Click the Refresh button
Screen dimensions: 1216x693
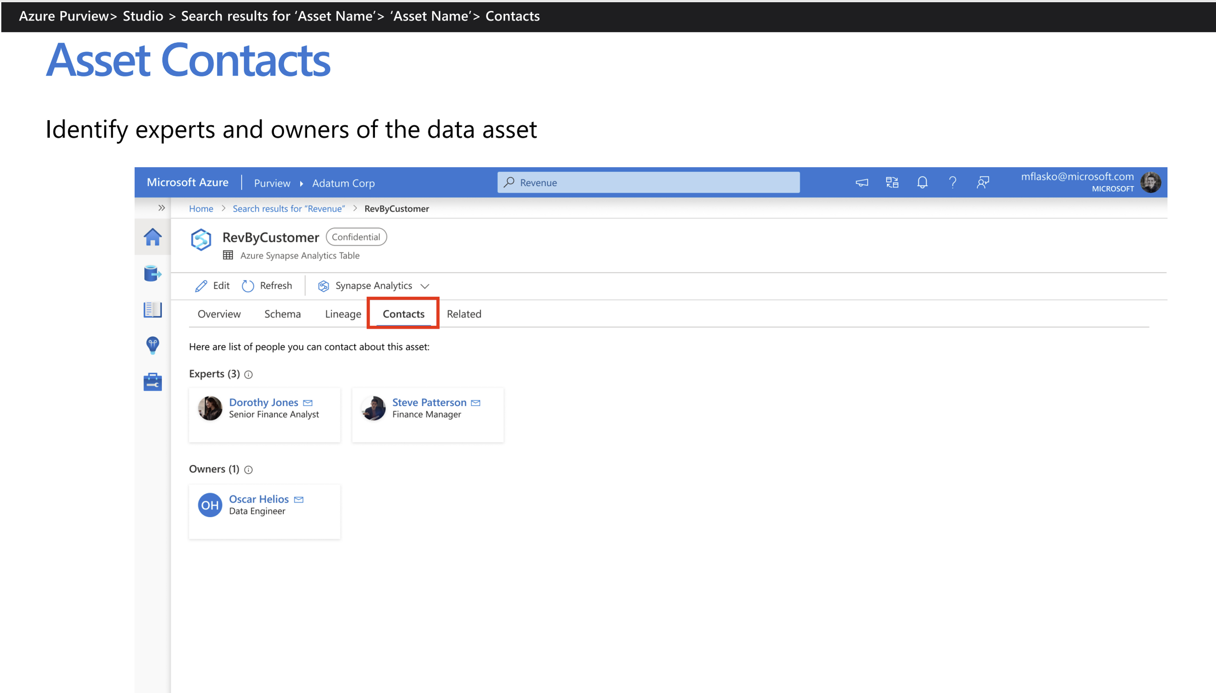pyautogui.click(x=267, y=286)
